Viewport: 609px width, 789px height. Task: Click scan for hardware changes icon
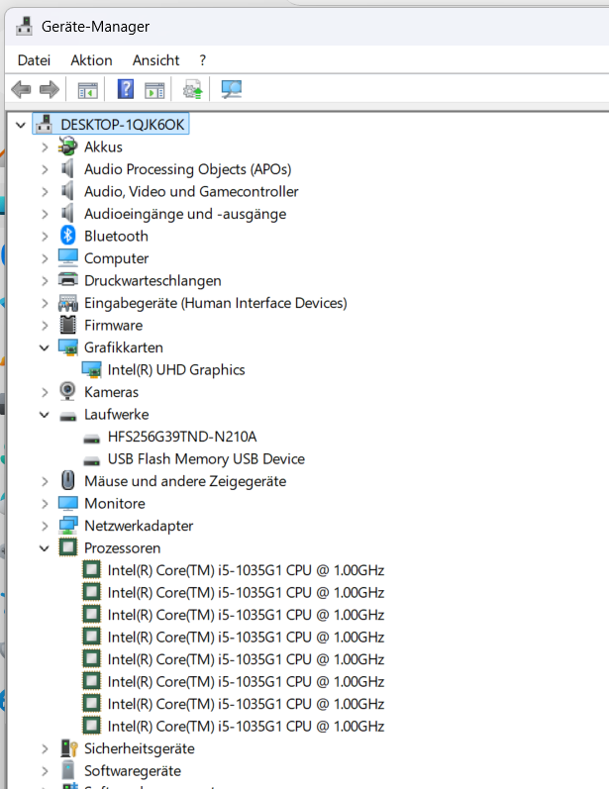pos(232,89)
